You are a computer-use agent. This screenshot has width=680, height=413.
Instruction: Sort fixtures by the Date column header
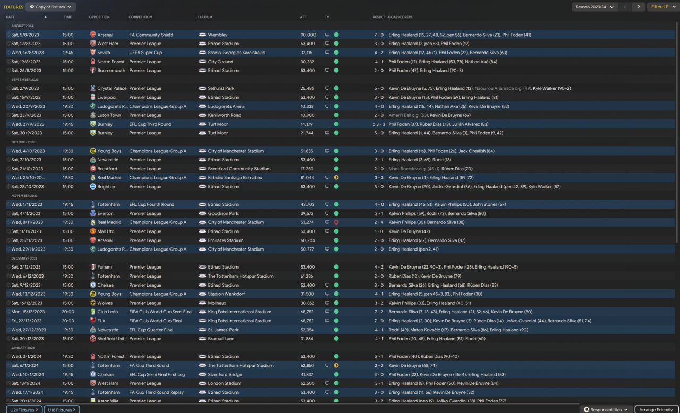[11, 17]
